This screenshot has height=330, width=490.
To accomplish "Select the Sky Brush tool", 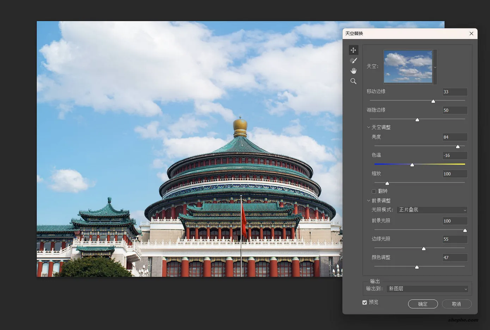I will 353,61.
